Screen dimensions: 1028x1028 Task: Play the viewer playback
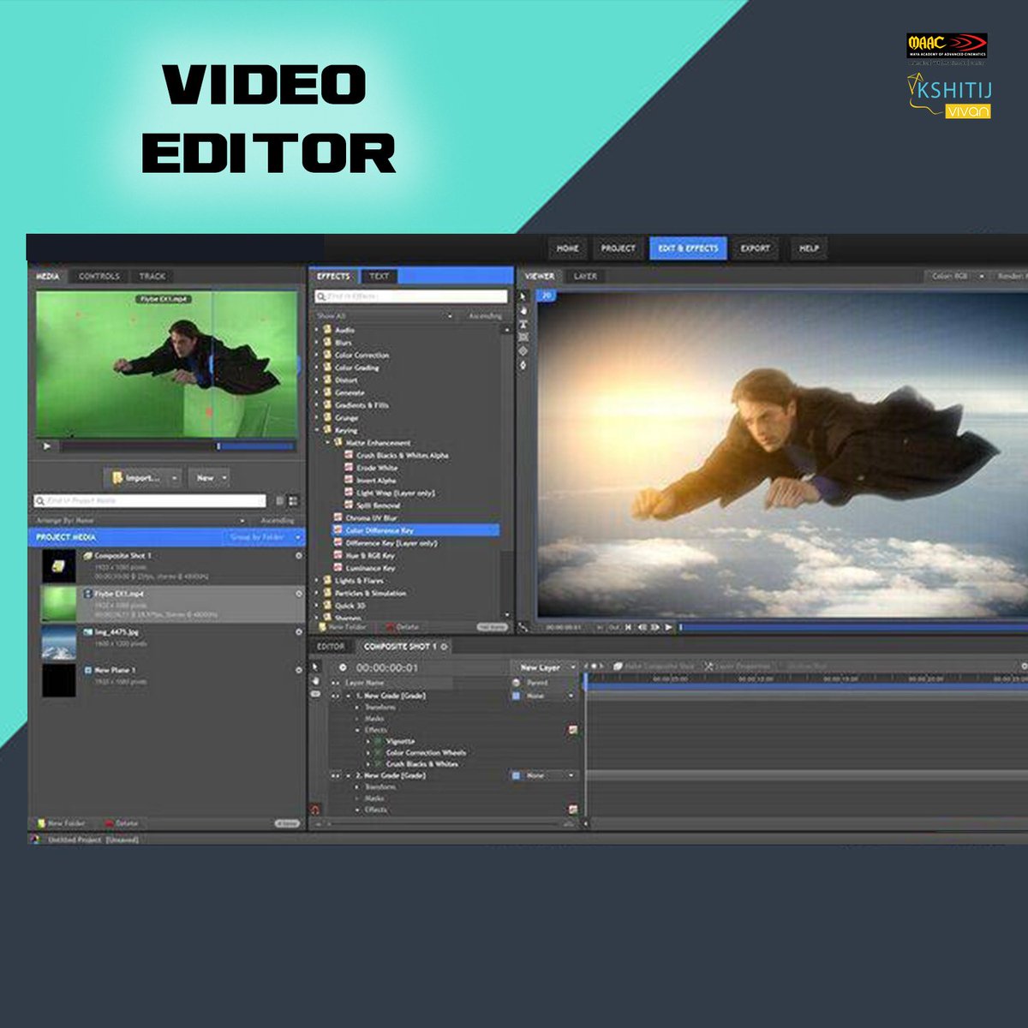(x=668, y=628)
